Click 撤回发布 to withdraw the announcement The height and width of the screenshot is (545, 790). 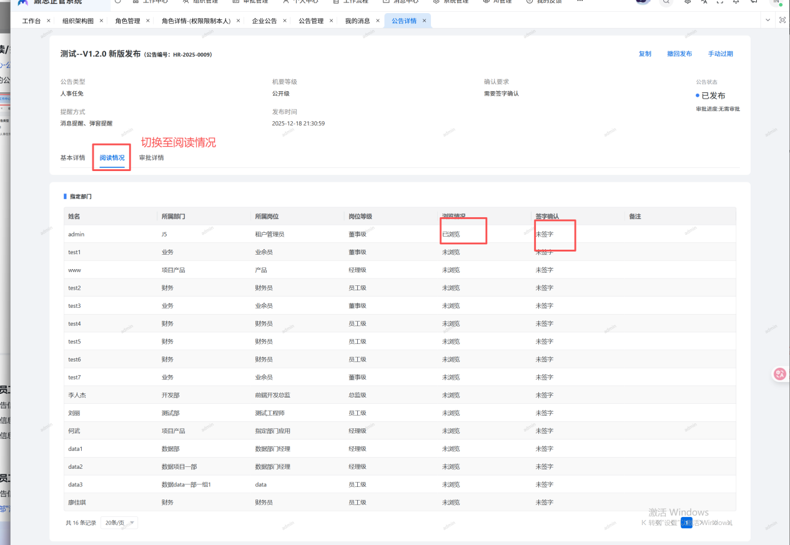(679, 54)
